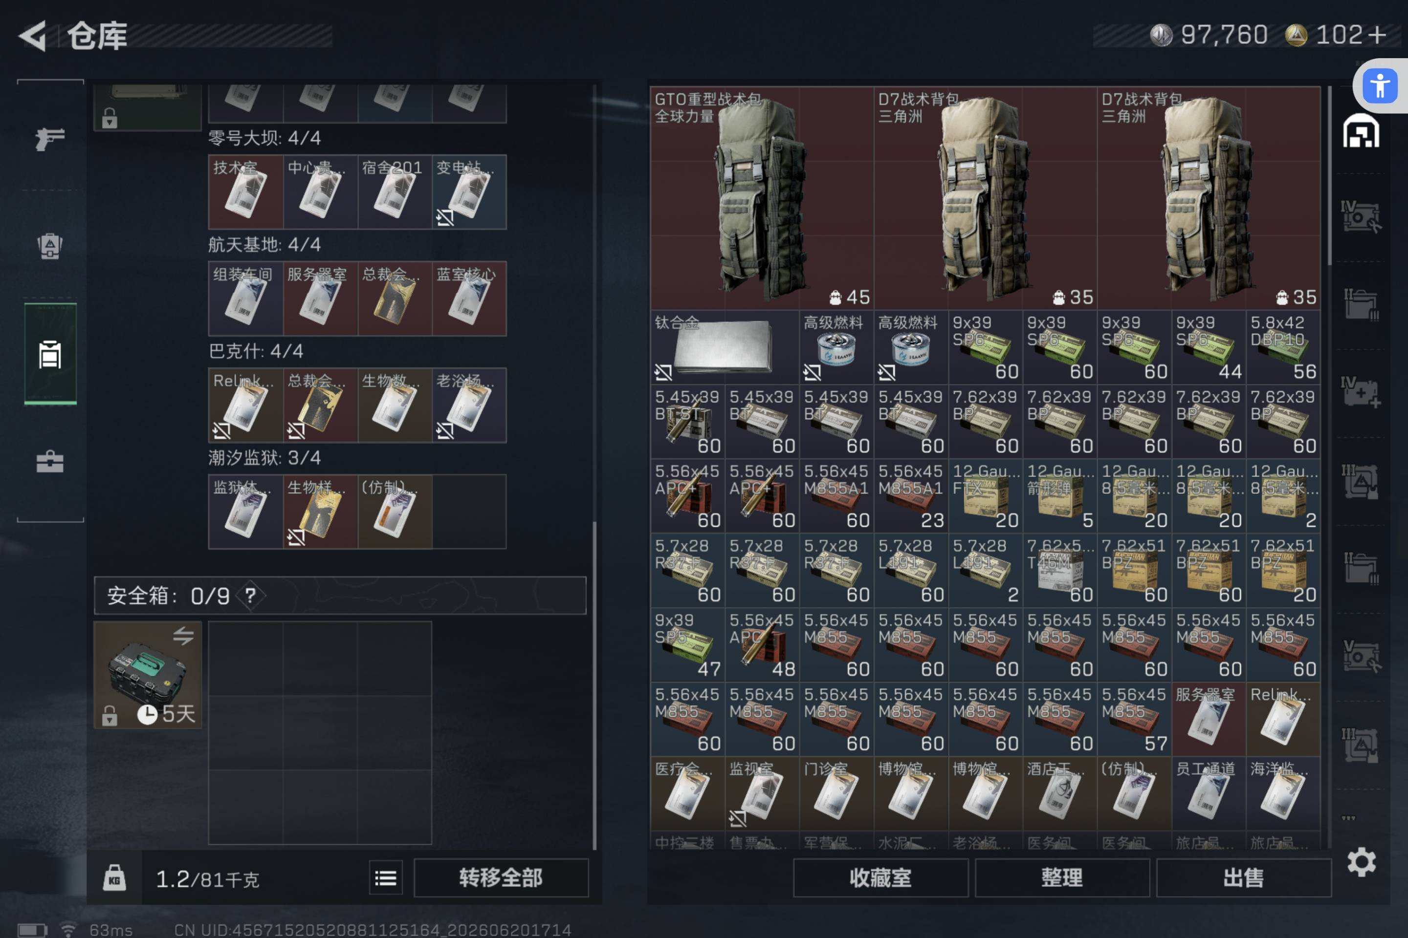
Task: Select the 5.56x45 M855 stack of 57
Action: (1134, 719)
